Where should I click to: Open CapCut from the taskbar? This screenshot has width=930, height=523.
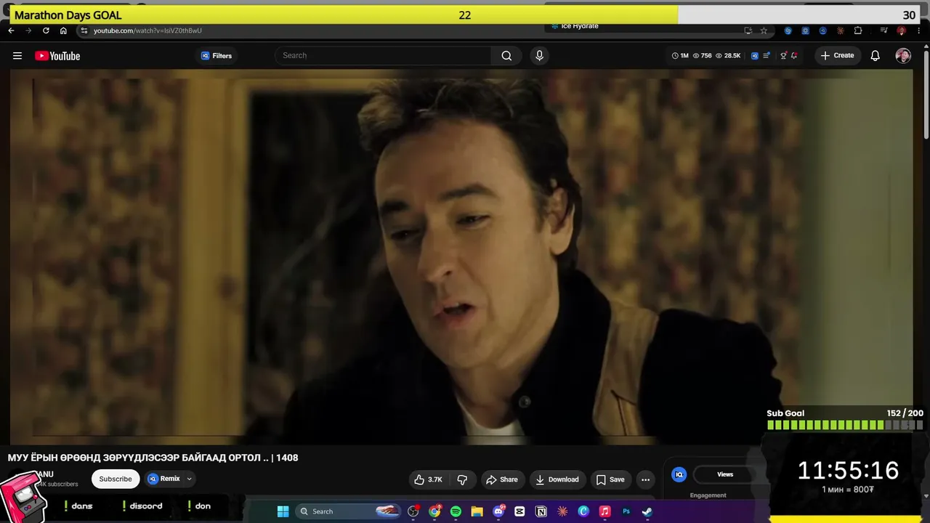519,511
